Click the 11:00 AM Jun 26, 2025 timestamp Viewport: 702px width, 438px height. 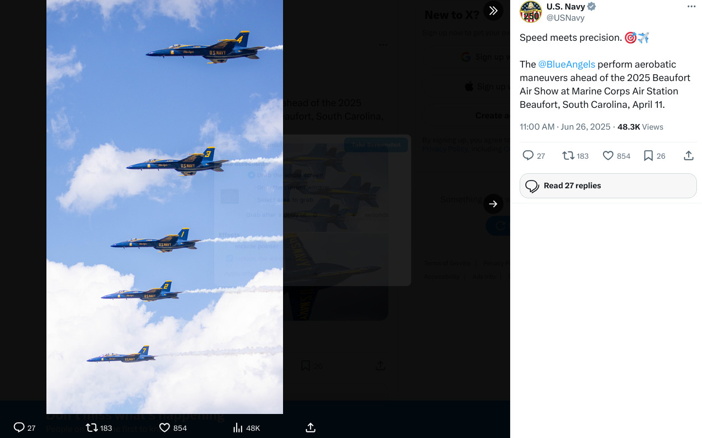click(x=565, y=127)
